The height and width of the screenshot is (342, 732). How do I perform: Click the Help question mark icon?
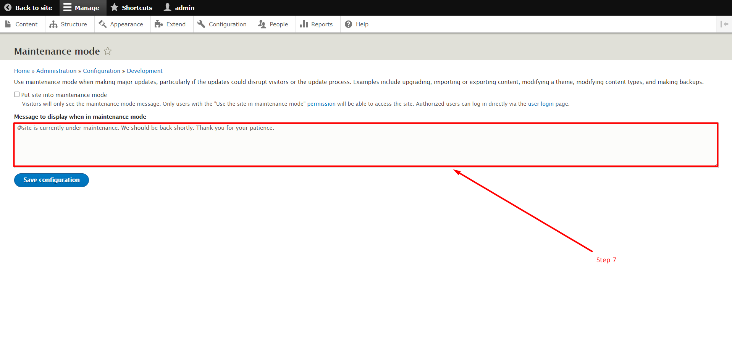point(349,24)
